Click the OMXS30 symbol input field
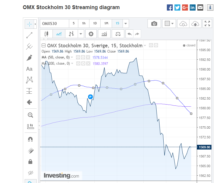Viewport: 217px width, 183px height. (x=55, y=23)
